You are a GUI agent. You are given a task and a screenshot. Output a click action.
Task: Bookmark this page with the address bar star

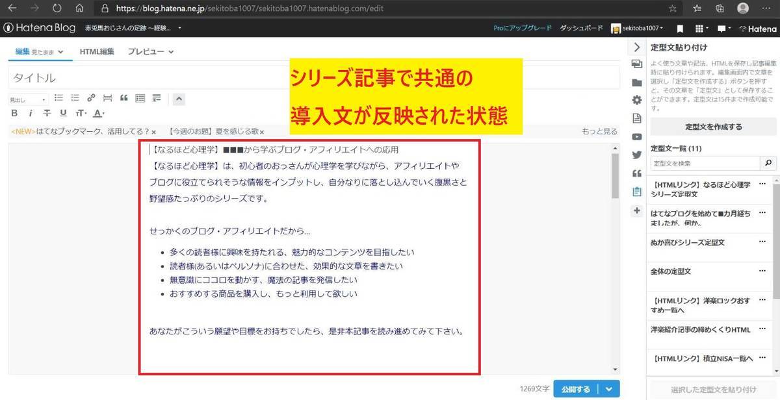pyautogui.click(x=673, y=8)
